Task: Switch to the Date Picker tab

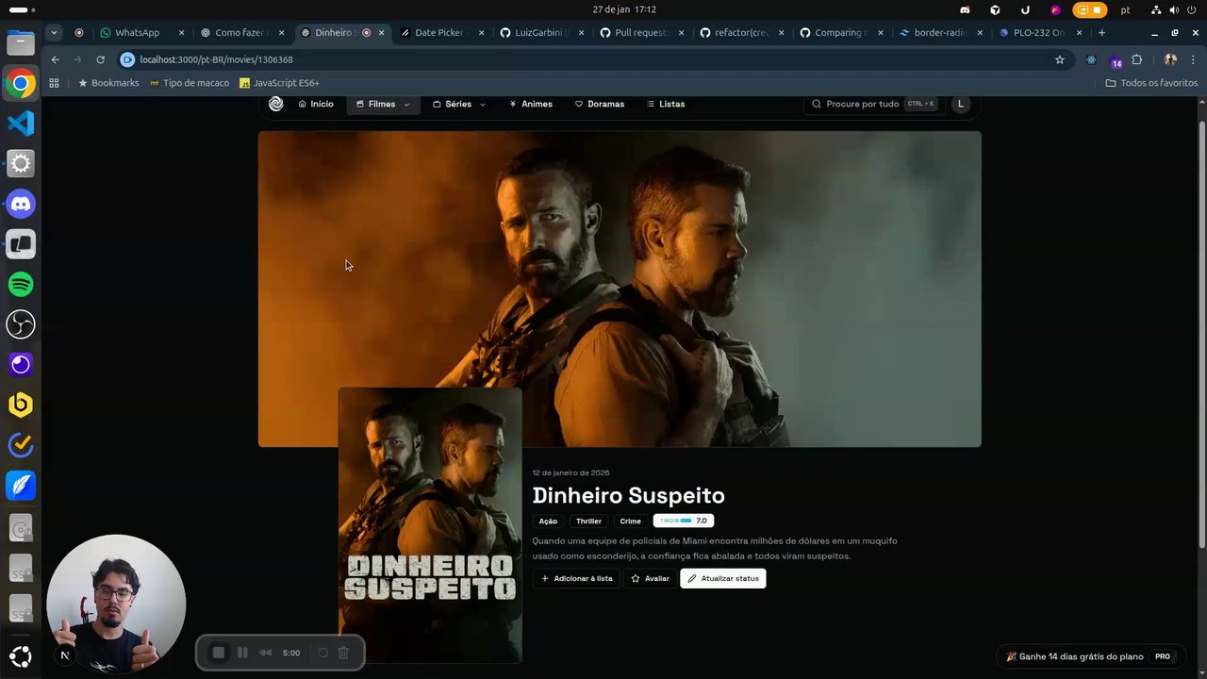Action: (x=441, y=32)
